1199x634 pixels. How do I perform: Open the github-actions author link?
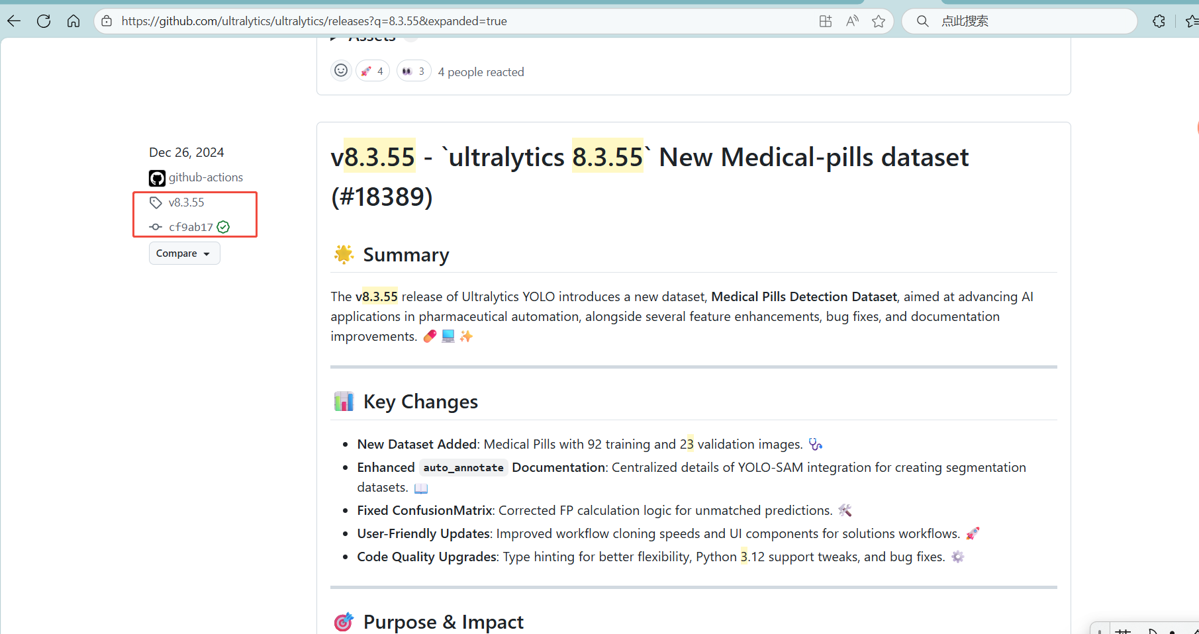[206, 177]
